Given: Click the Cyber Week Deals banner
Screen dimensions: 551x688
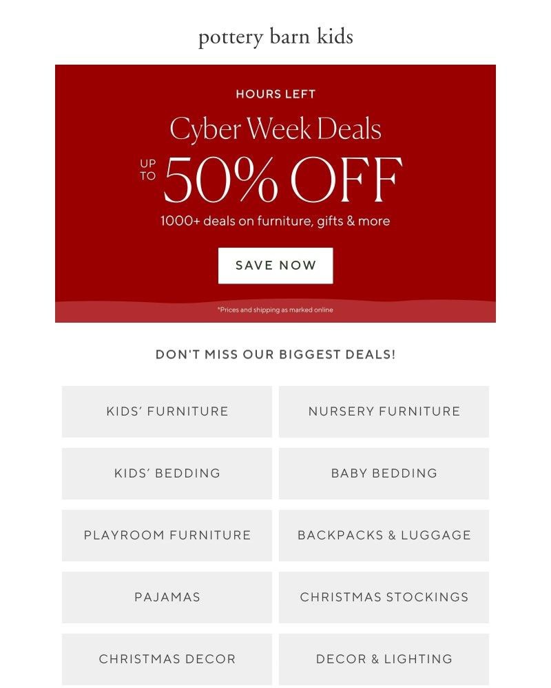Looking at the screenshot, I should 275,128.
